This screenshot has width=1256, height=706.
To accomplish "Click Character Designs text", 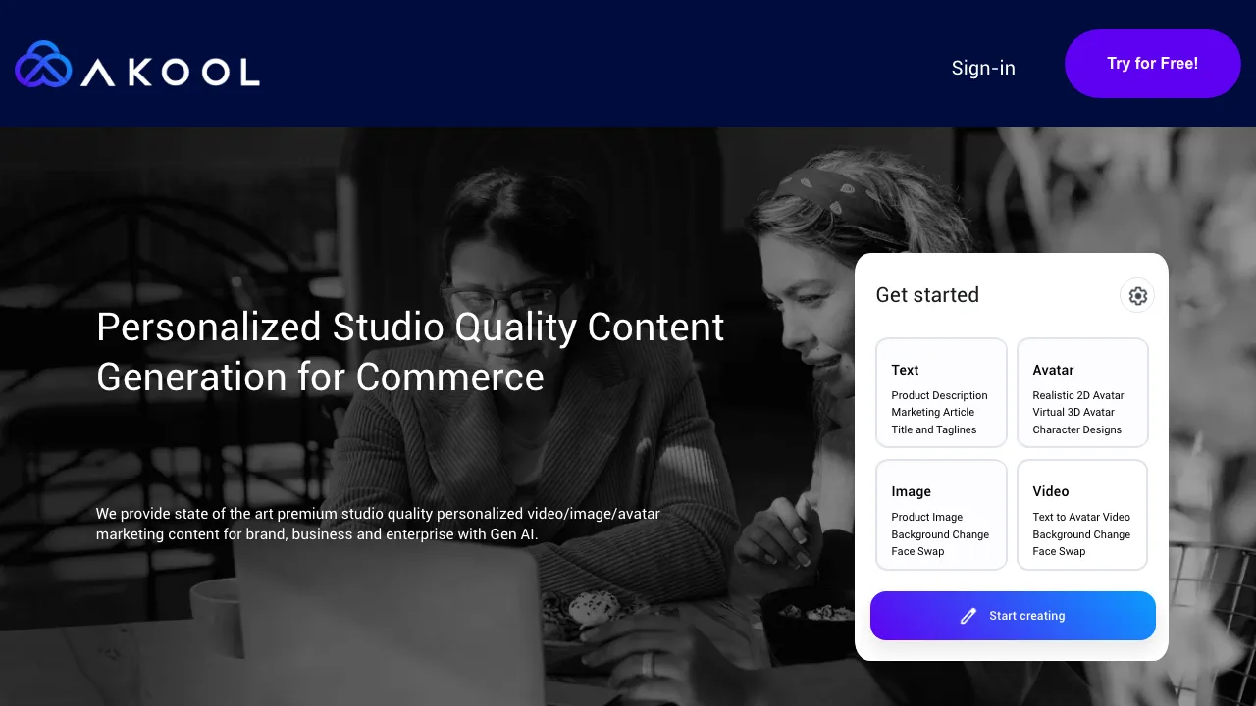I will click(x=1076, y=429).
